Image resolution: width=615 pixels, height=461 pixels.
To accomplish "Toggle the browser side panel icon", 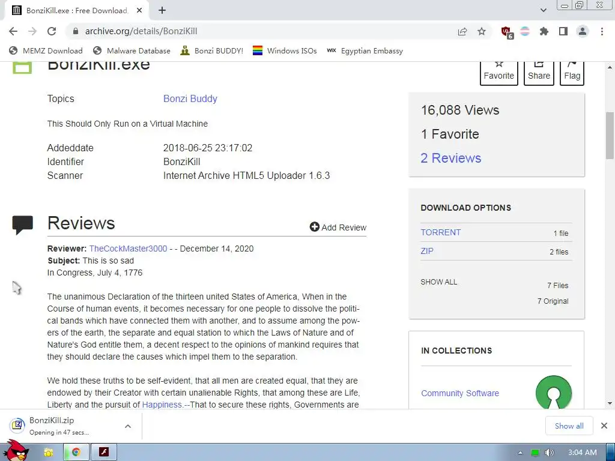I will (x=563, y=31).
